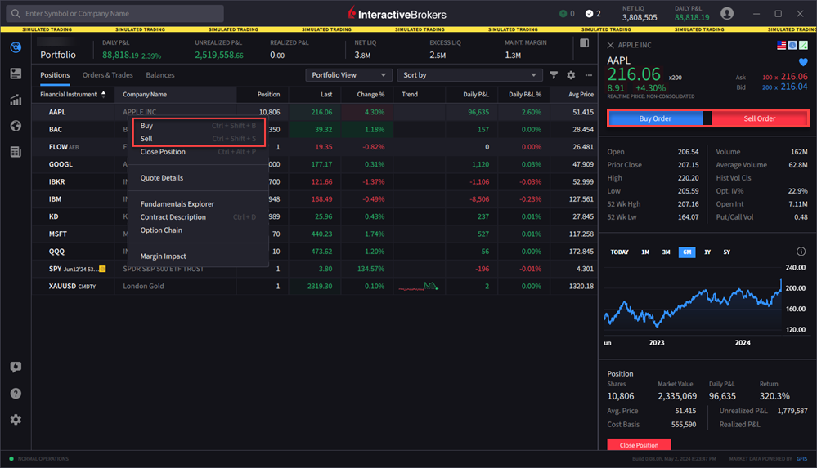The height and width of the screenshot is (468, 817).
Task: Select the BAC position row
Action: click(315, 129)
